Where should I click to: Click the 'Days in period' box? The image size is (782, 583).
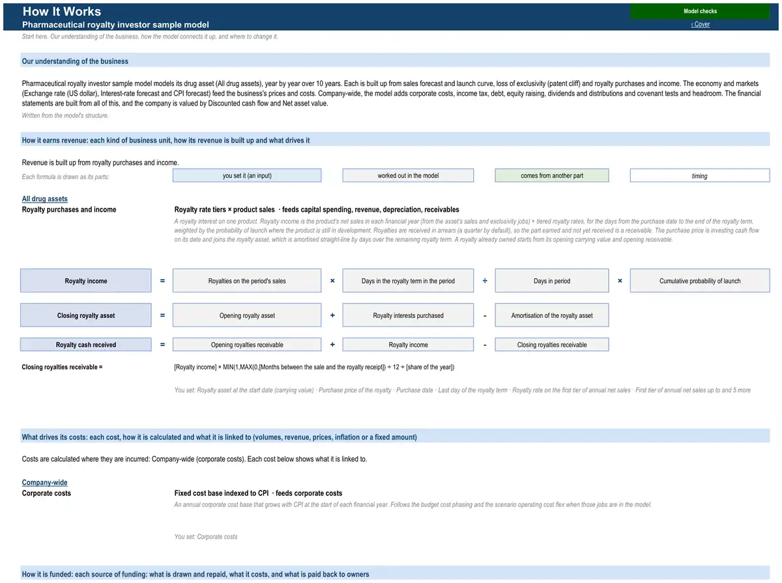pyautogui.click(x=552, y=281)
